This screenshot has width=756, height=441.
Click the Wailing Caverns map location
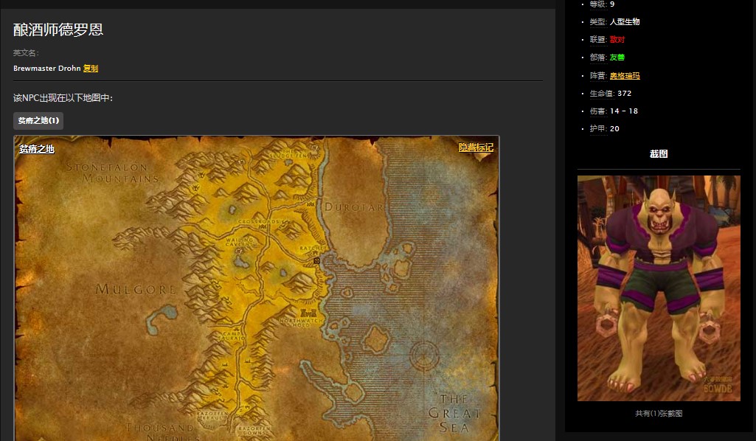240,243
